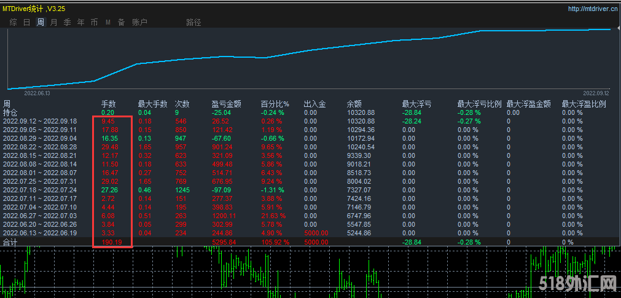Viewport: 621px width, 298px height.
Task: Open the 备 notes tab
Action: click(121, 22)
